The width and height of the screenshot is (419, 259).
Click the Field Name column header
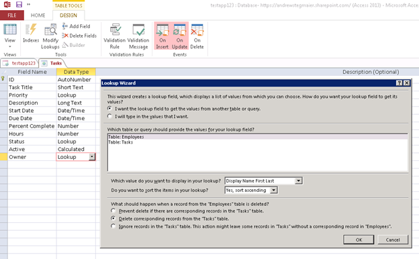tap(32, 72)
